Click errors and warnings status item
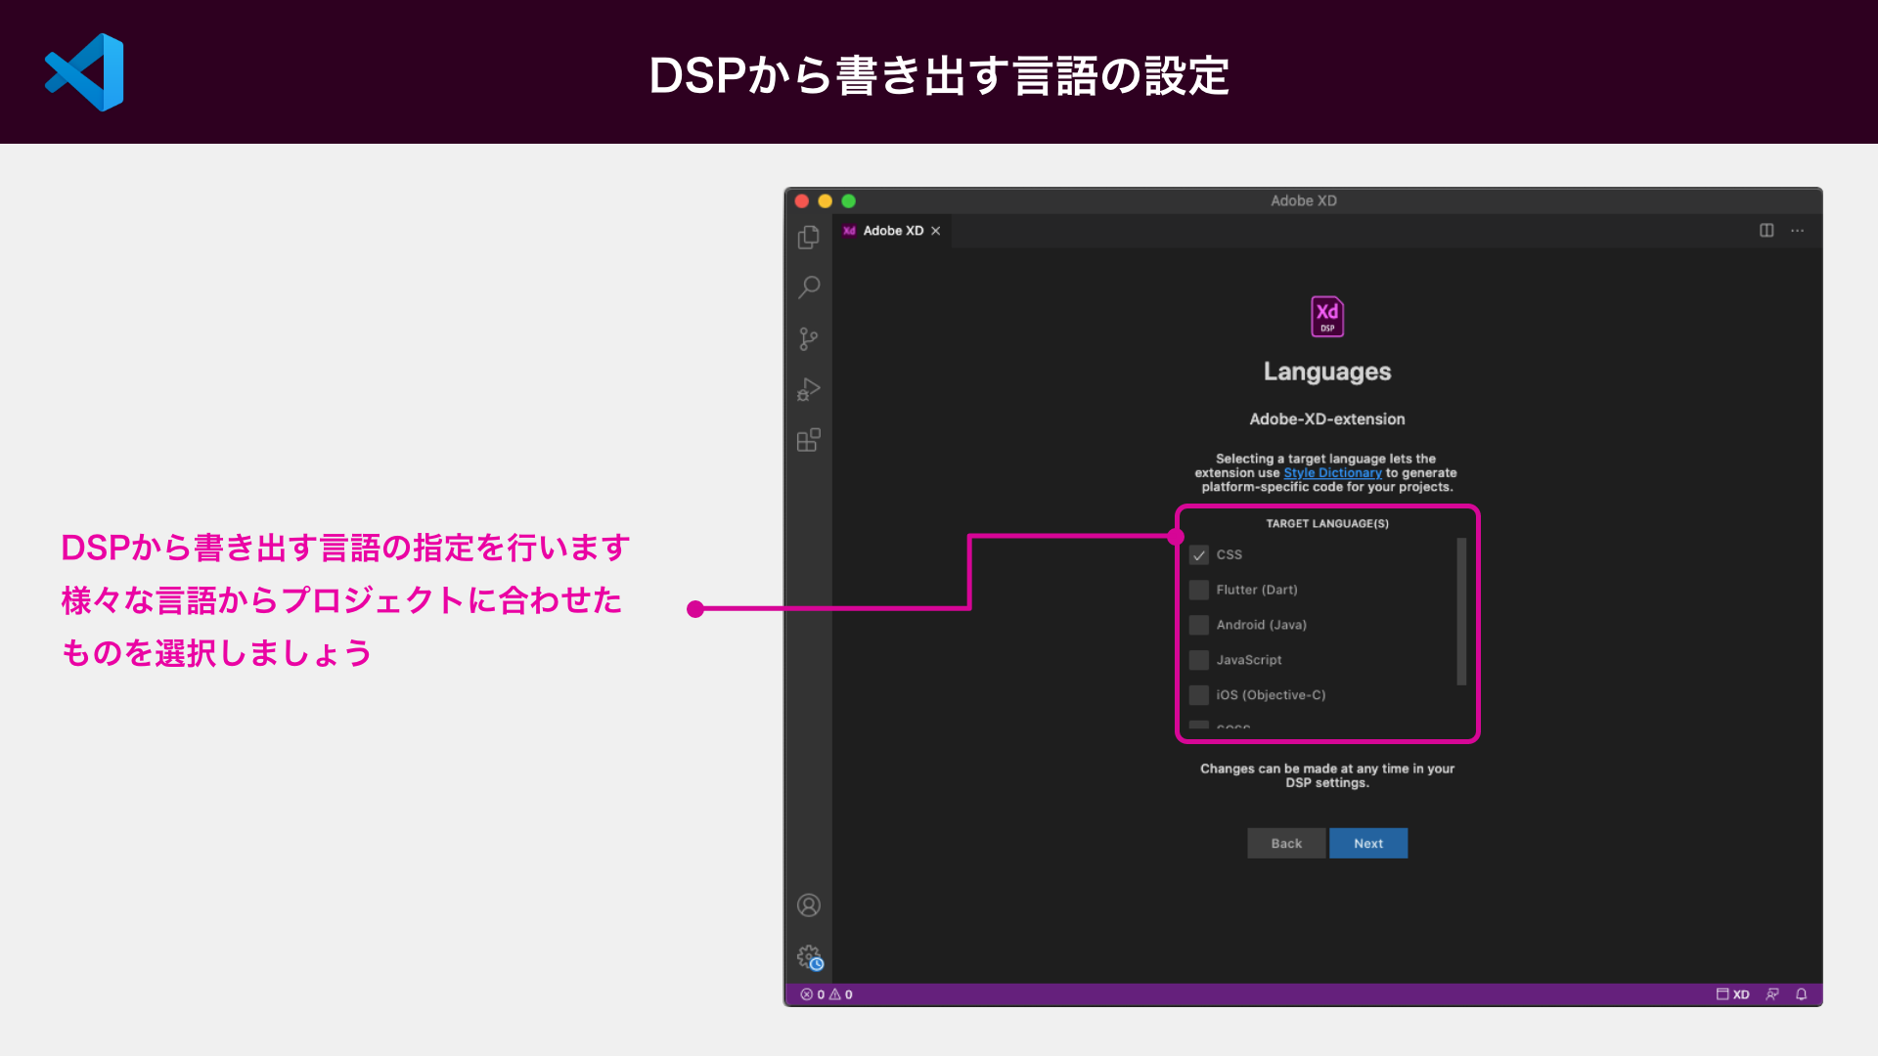 pyautogui.click(x=827, y=994)
